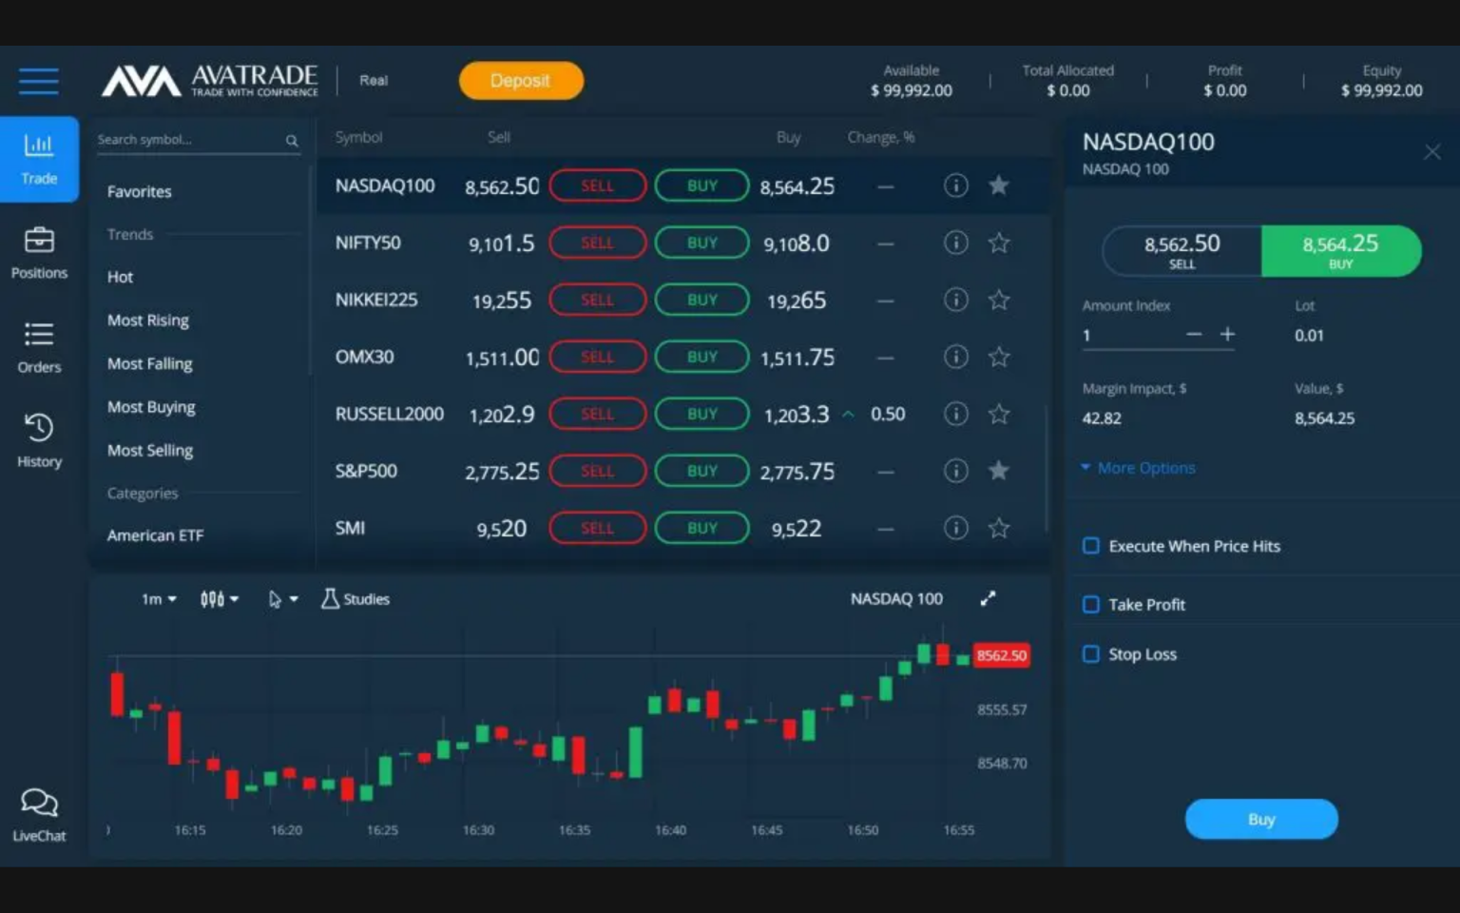Click the Change, % column header
The image size is (1460, 913).
881,137
